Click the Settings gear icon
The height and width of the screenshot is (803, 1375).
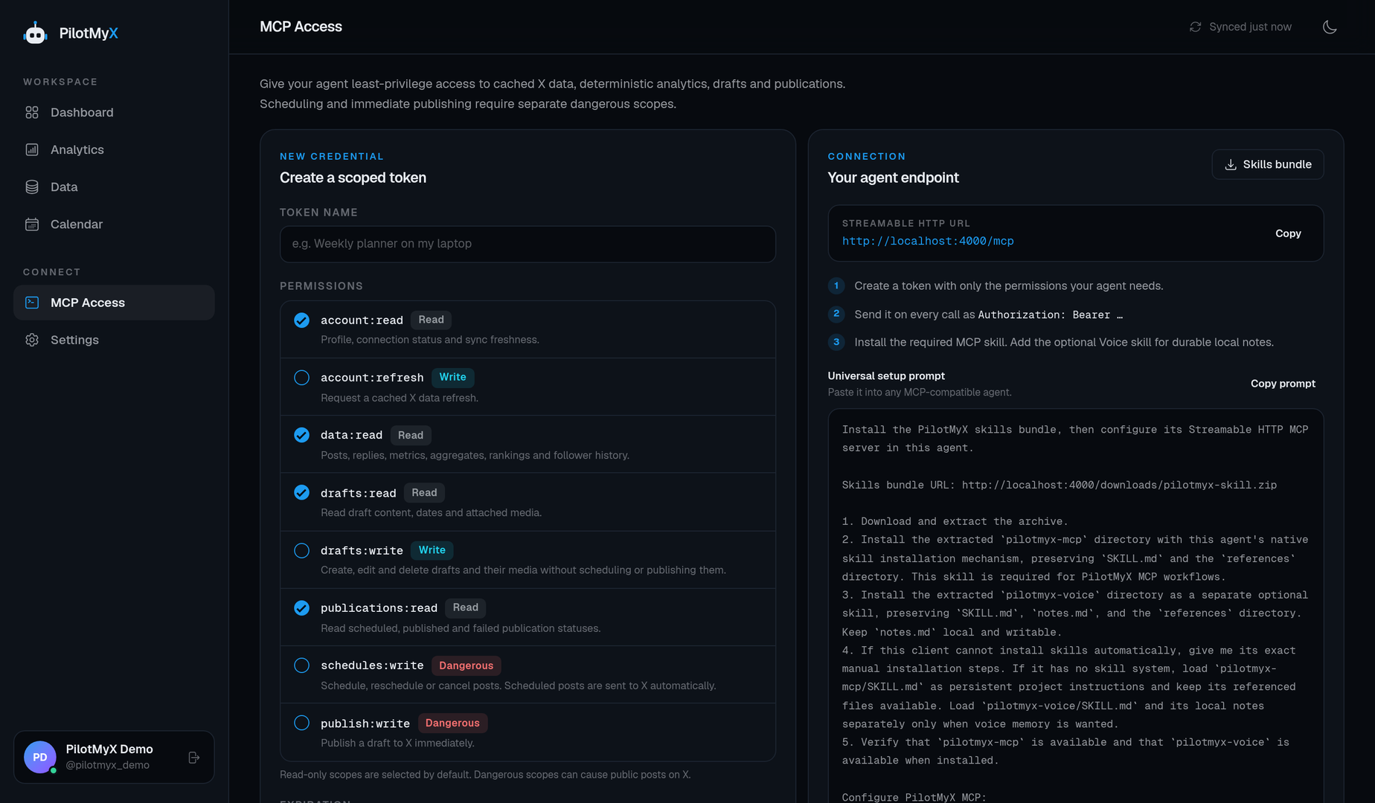coord(32,340)
